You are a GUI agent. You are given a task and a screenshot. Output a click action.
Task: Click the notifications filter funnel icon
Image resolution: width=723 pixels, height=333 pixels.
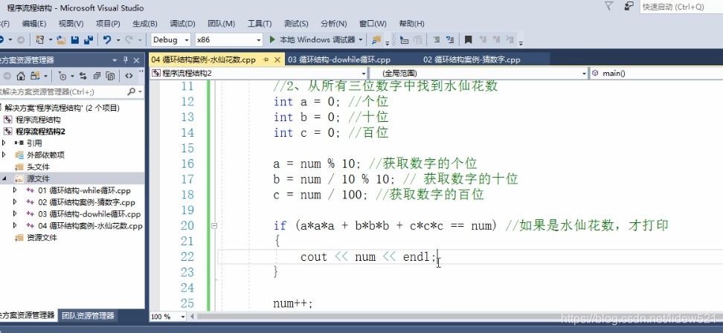pyautogui.click(x=608, y=6)
